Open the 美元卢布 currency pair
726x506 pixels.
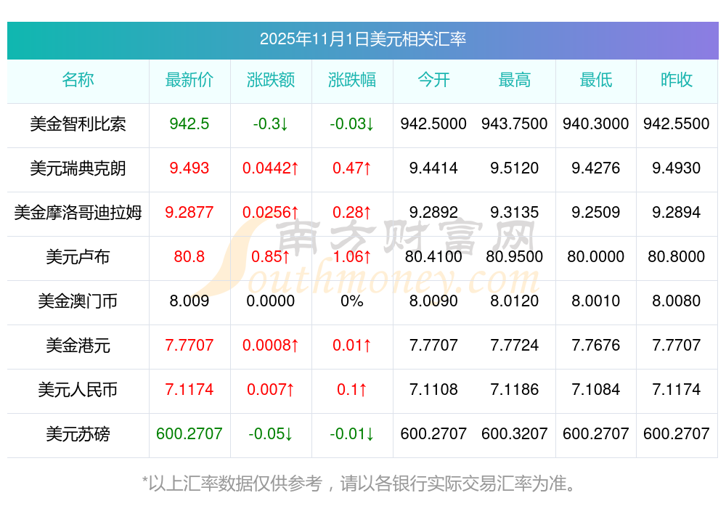78,257
